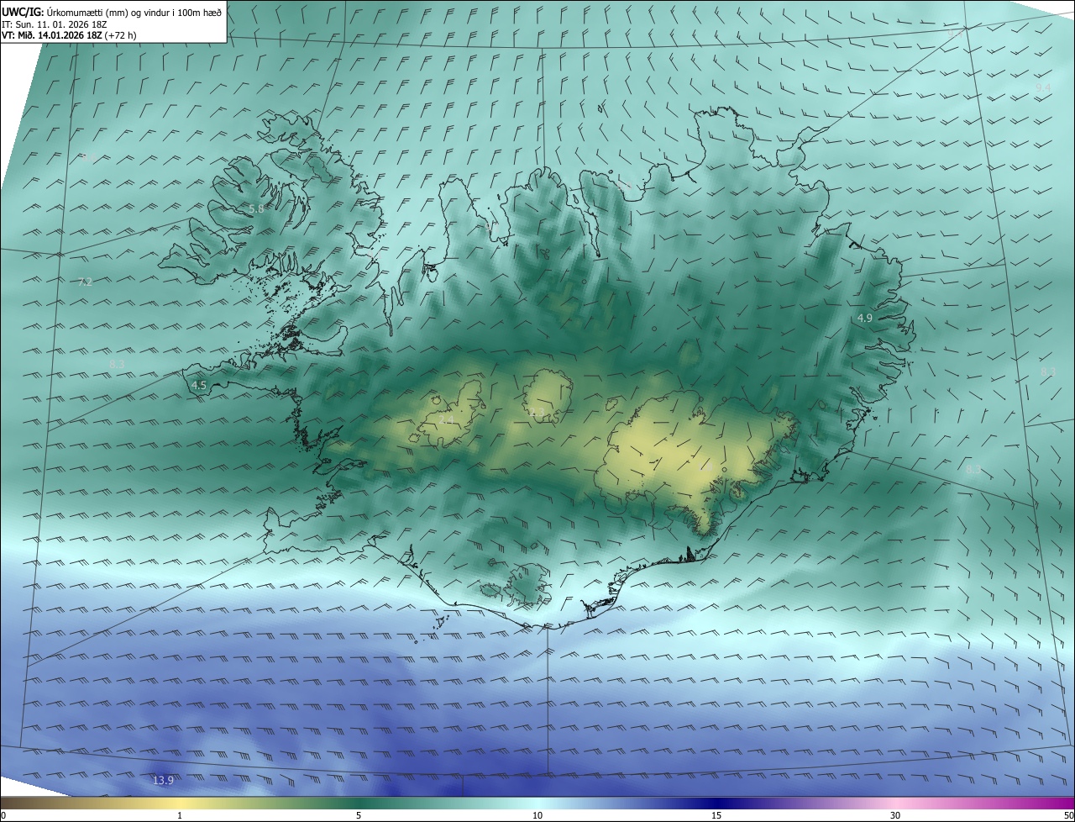Click the 4.9 value in East Iceland
The height and width of the screenshot is (822, 1075).
pos(865,318)
